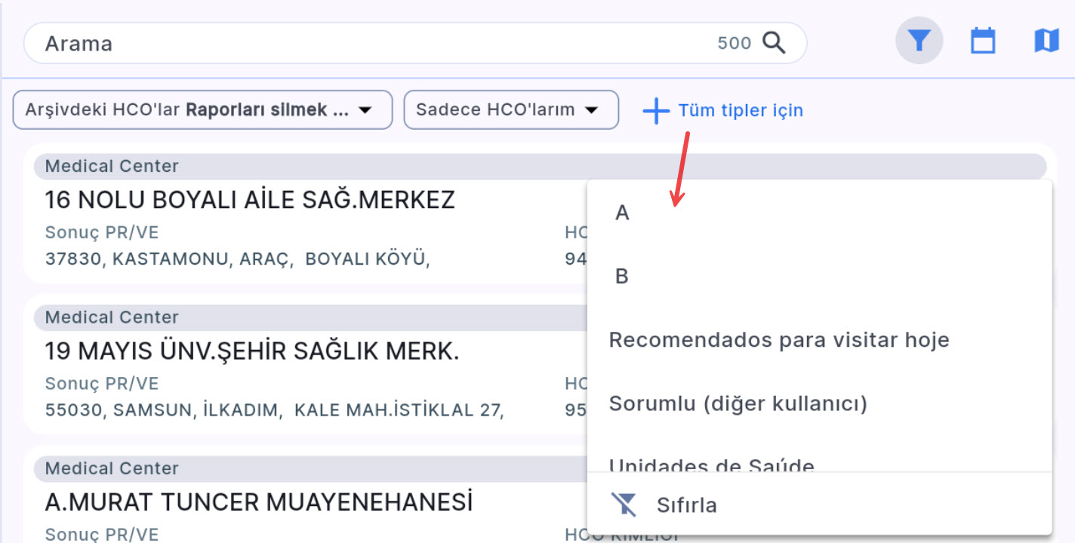The width and height of the screenshot is (1075, 543).
Task: Open the calendar view icon
Action: [x=982, y=41]
